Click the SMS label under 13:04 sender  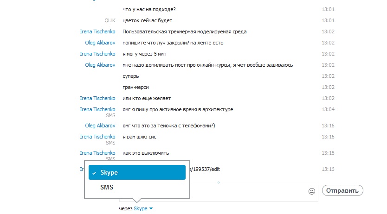pos(110,115)
